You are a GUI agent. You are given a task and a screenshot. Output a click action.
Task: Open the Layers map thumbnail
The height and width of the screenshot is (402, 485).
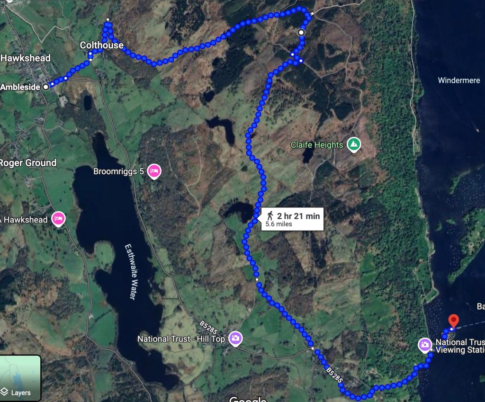[x=20, y=378]
